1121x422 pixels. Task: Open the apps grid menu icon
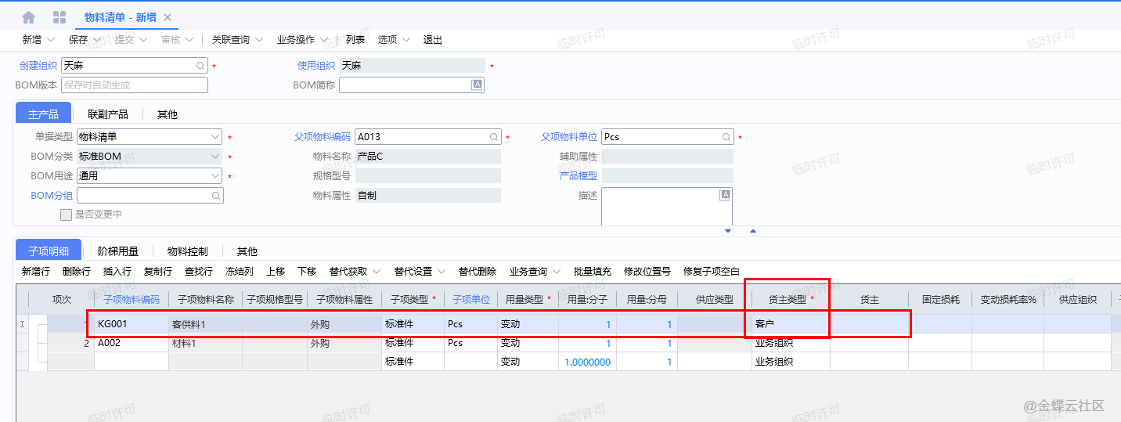click(59, 17)
